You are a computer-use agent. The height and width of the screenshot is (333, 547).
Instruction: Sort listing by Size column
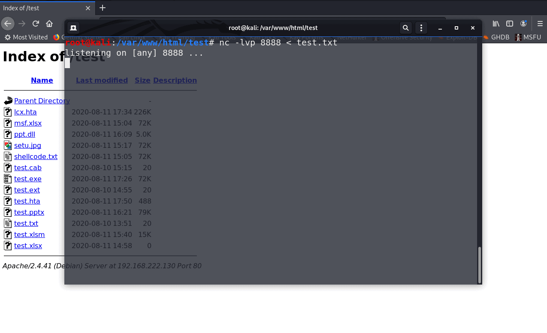(142, 80)
